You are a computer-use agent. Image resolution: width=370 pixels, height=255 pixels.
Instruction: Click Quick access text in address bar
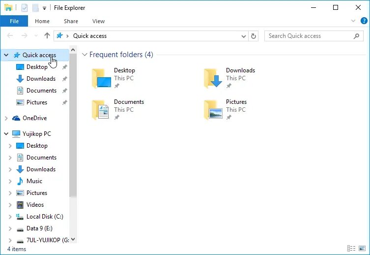point(90,36)
